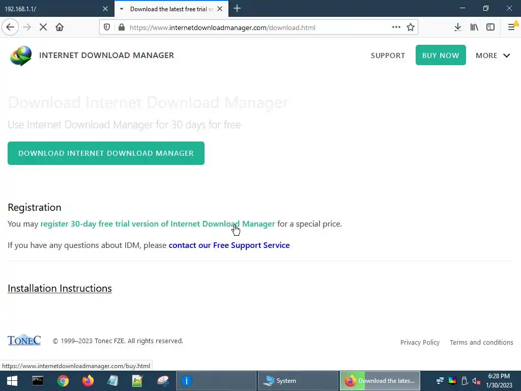521x391 pixels.
Task: Open the colorful display tray icon
Action: coord(452,381)
